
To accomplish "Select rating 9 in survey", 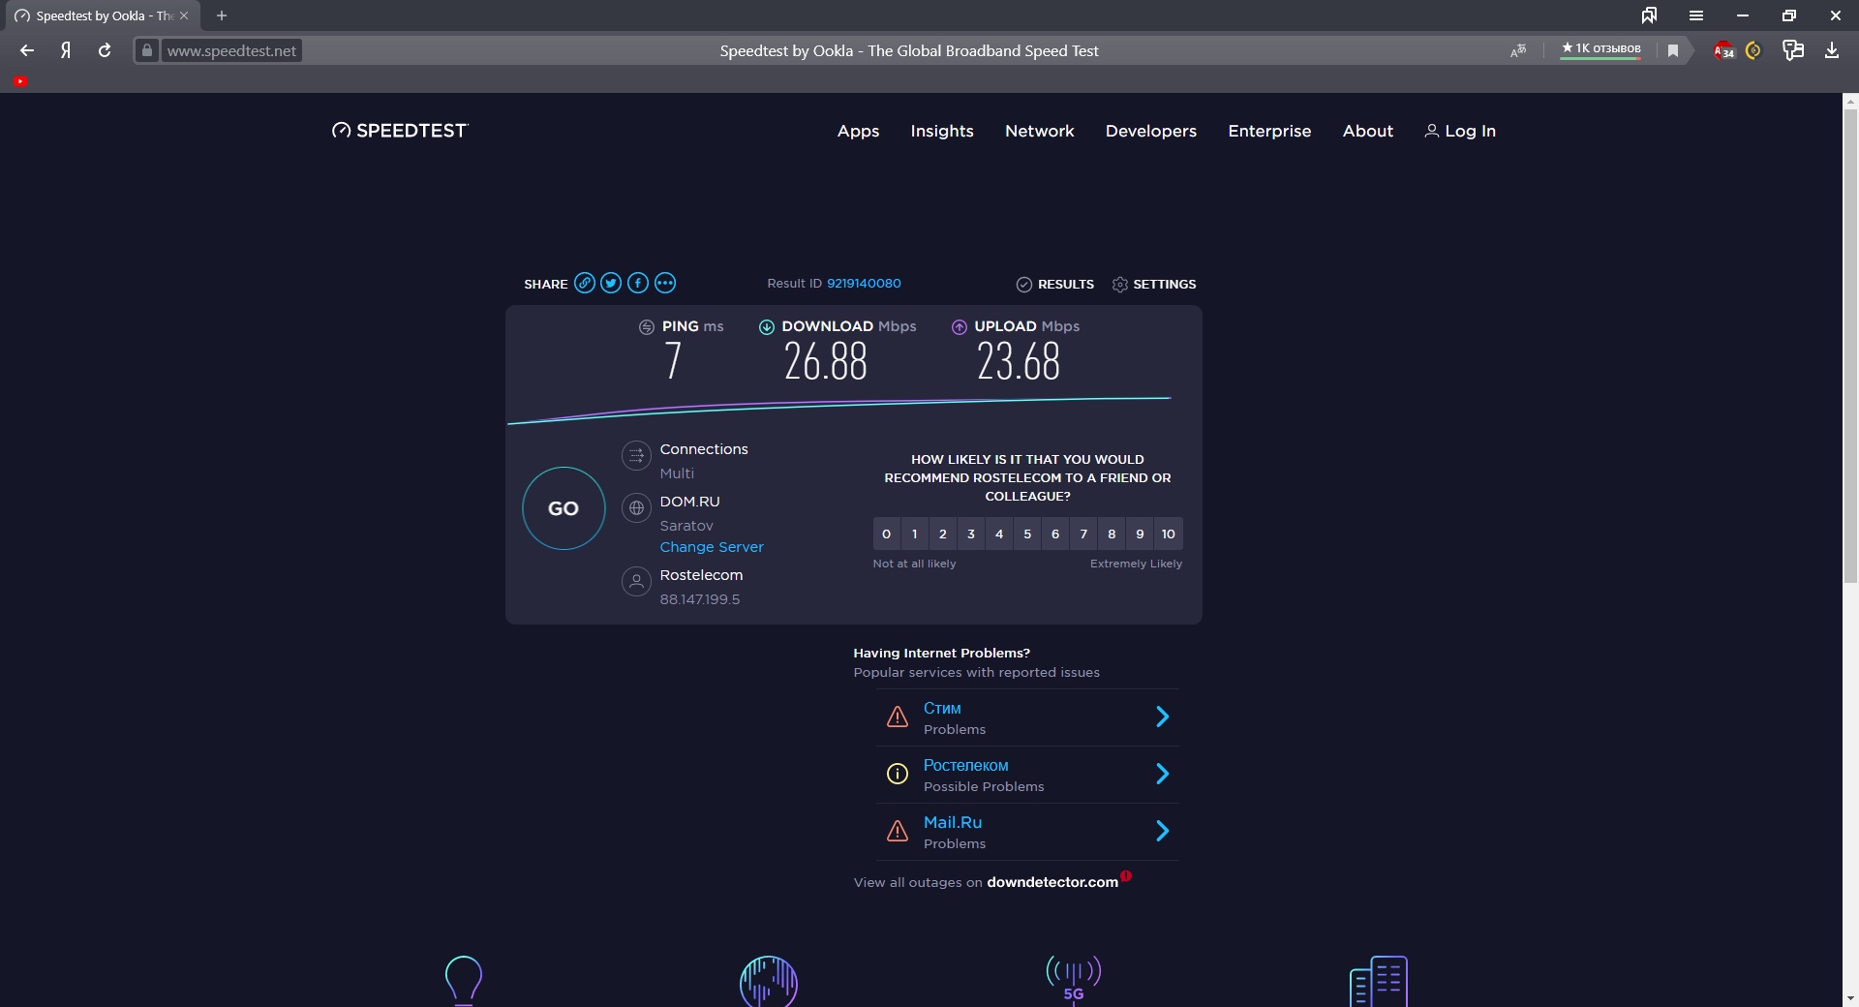I will pos(1140,534).
